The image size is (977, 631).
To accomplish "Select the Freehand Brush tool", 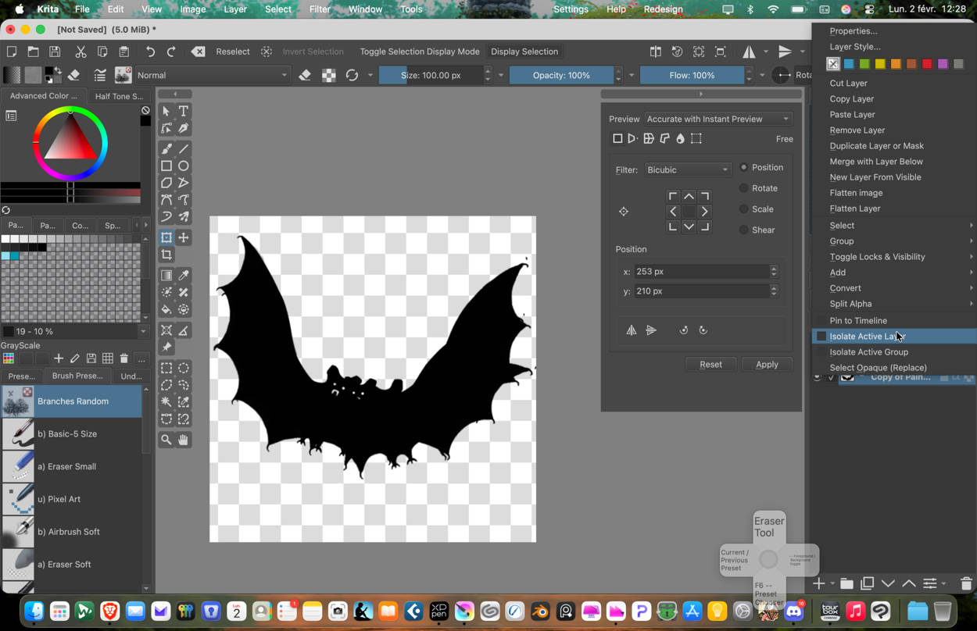I will (166, 148).
